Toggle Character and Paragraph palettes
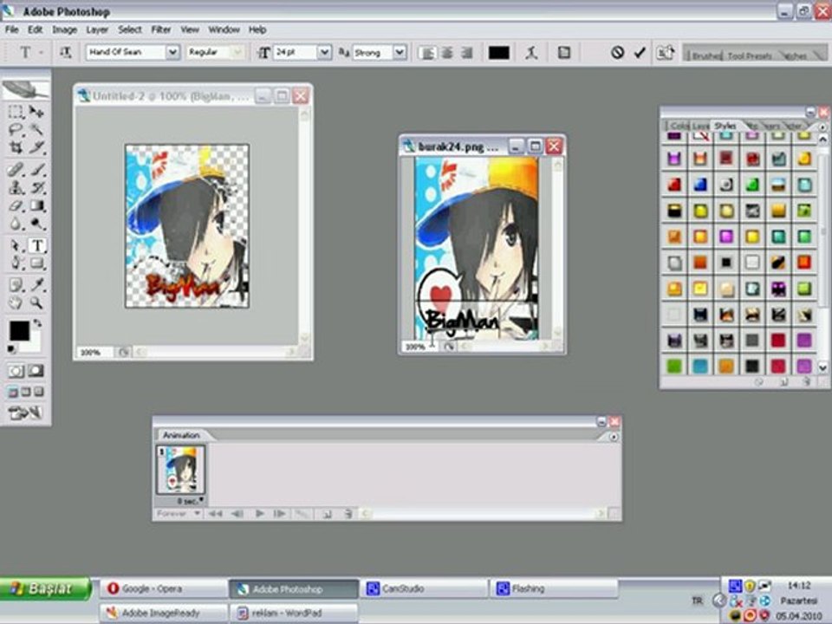This screenshot has height=624, width=832. coord(564,53)
